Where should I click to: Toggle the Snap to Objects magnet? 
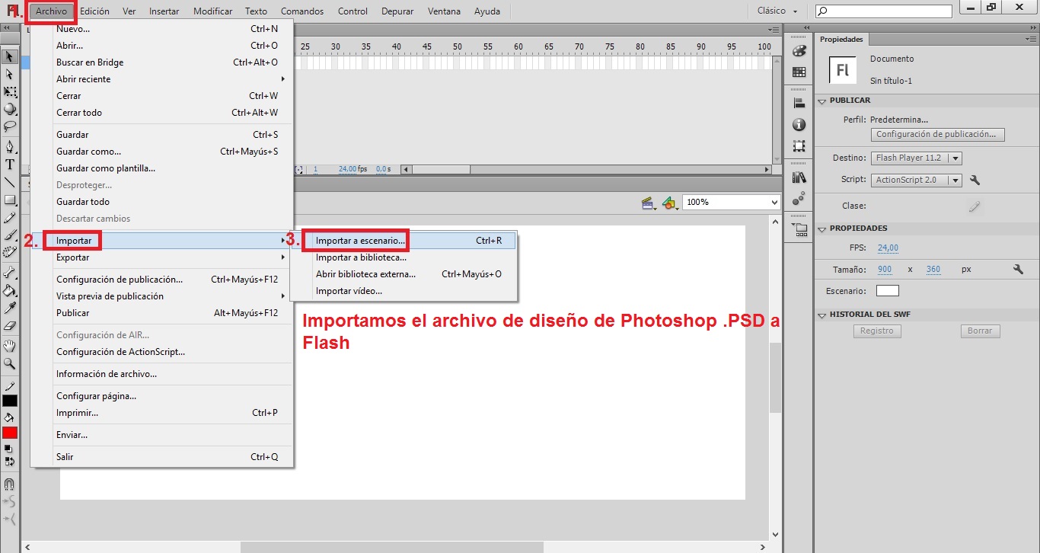9,484
